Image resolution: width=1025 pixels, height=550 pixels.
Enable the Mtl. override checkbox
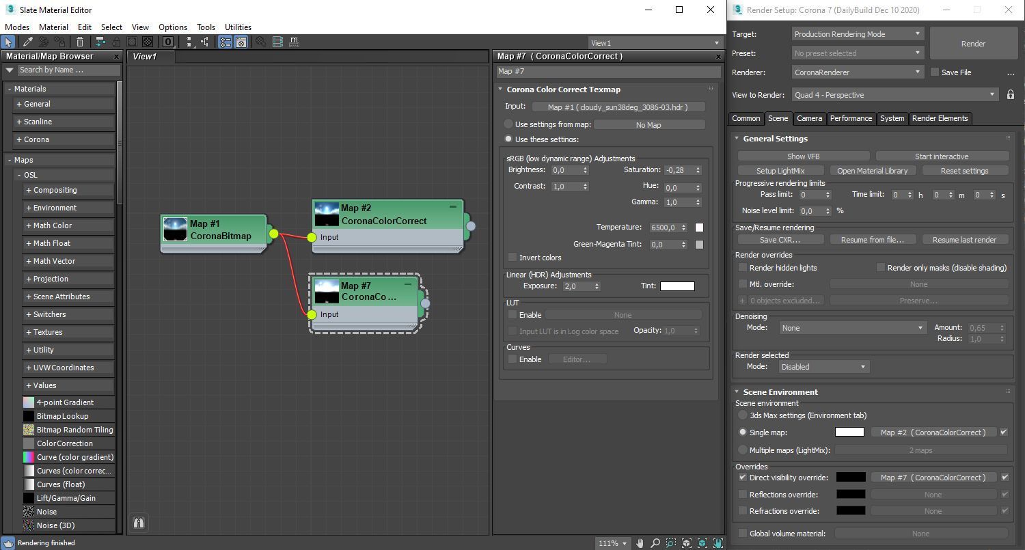[743, 284]
